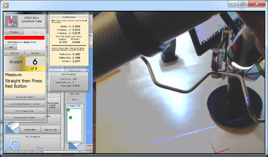
Task: Go to Previous straight
Action: pos(14,32)
